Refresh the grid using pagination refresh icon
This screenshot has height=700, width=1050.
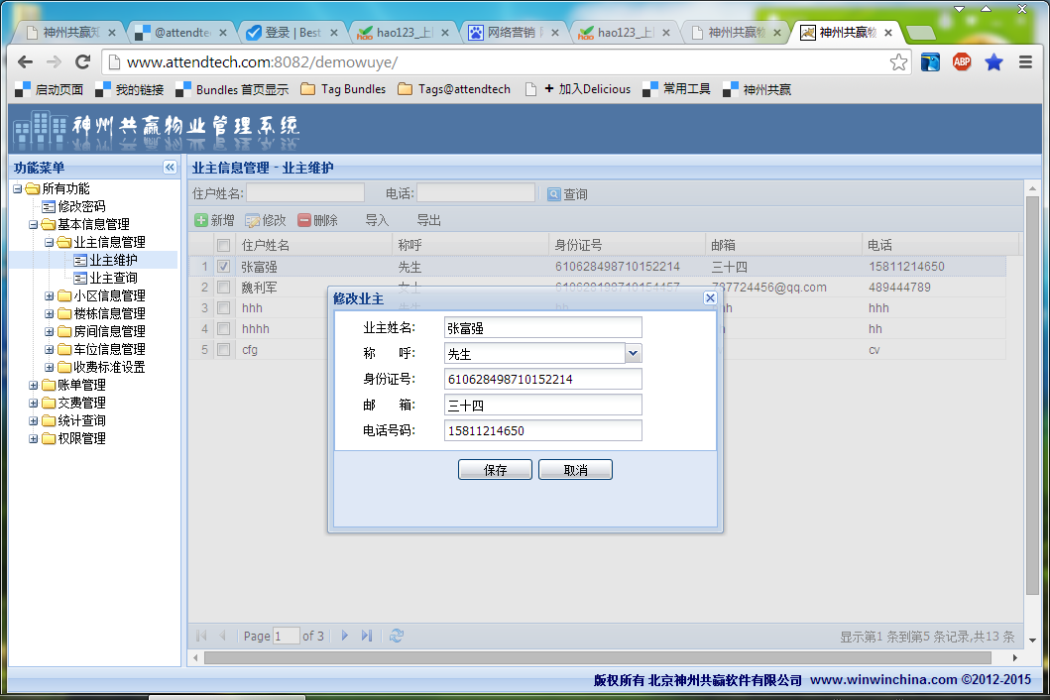(x=397, y=636)
